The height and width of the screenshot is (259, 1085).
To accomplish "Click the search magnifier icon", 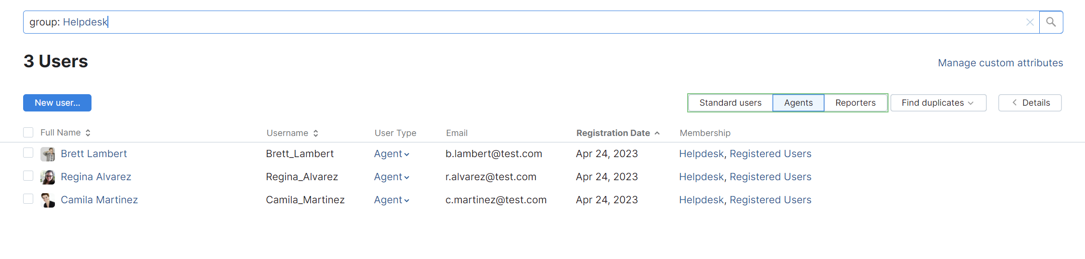I will [1051, 22].
